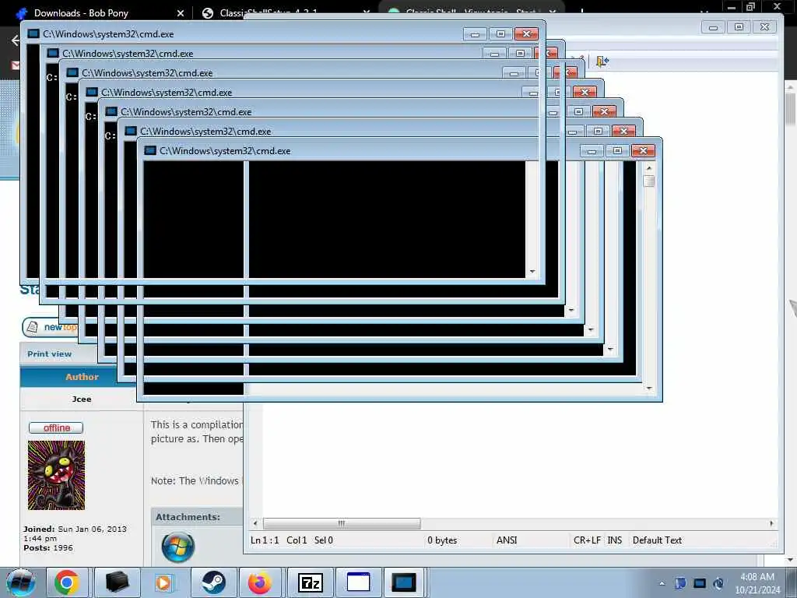This screenshot has width=797, height=598.
Task: Click Ln 1:1 in editor status bar
Action: [265, 540]
